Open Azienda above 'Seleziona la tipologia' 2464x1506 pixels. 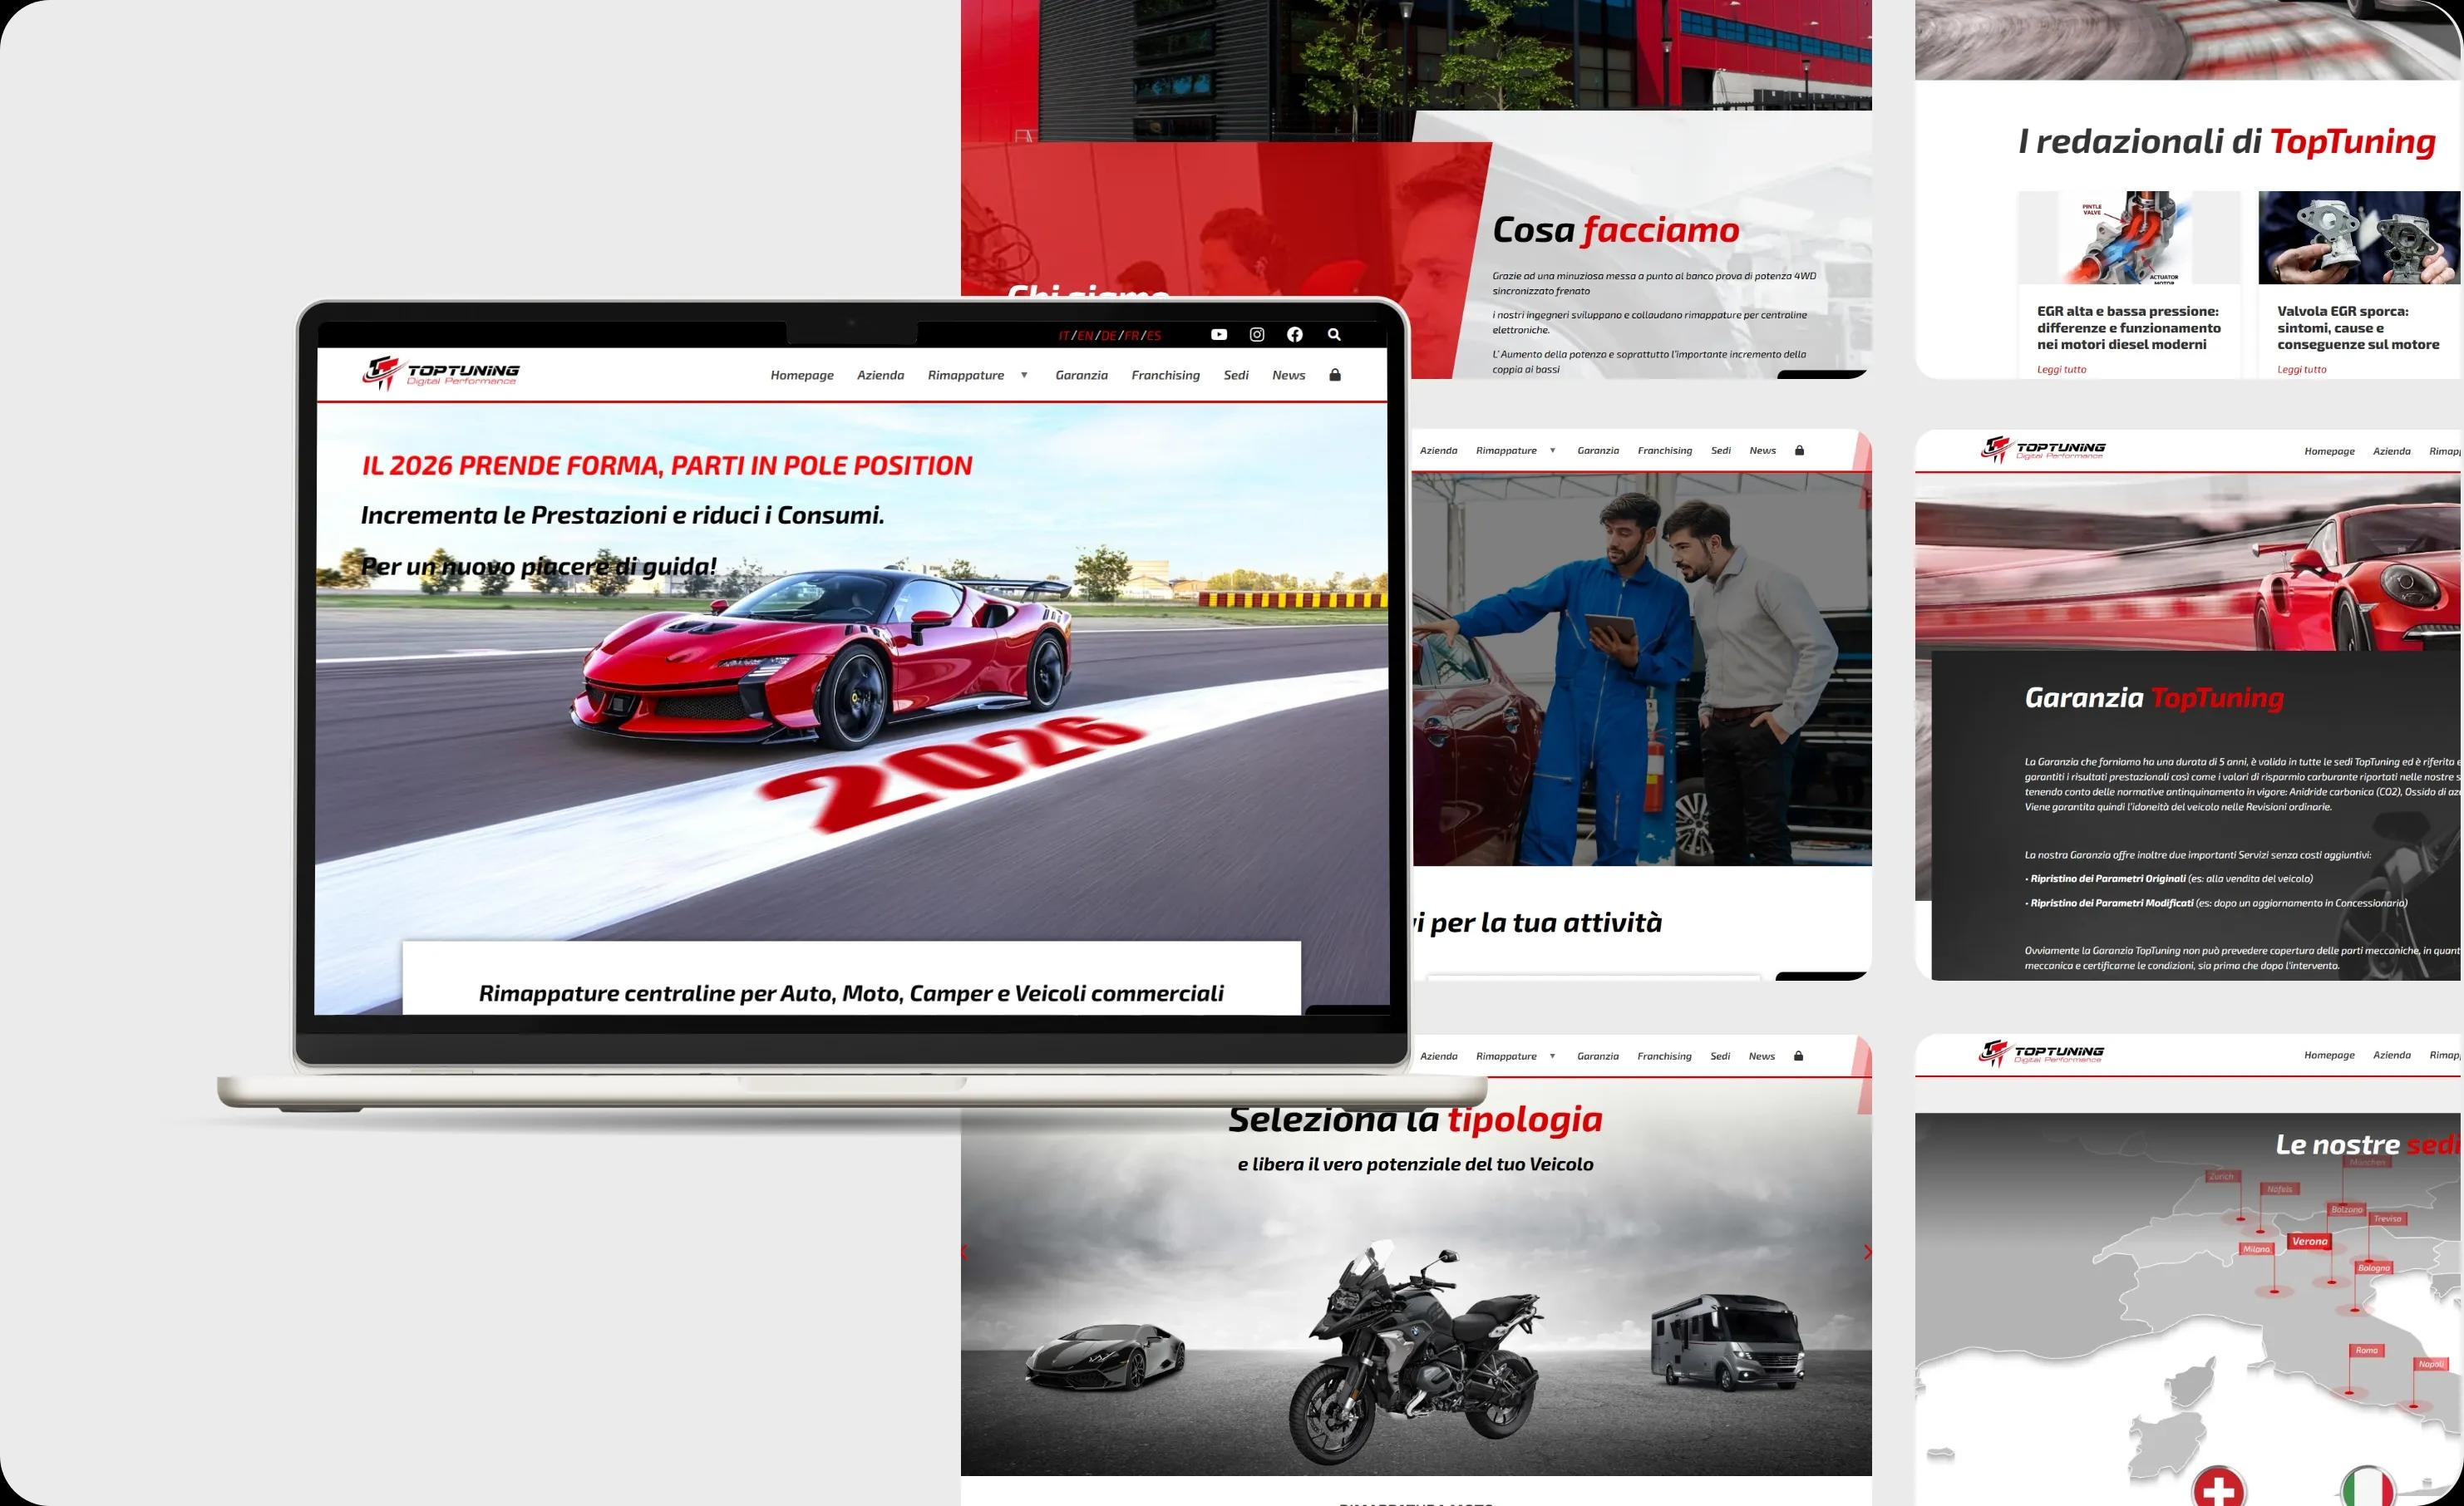click(x=1439, y=1056)
